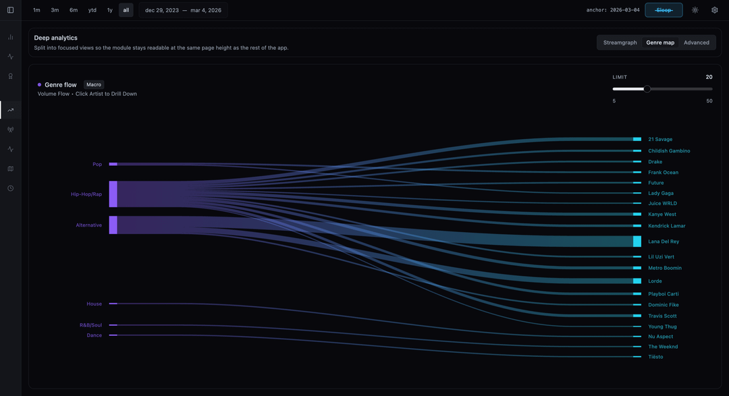The image size is (729, 396).
Task: Select the ytd time range
Action: pos(92,10)
